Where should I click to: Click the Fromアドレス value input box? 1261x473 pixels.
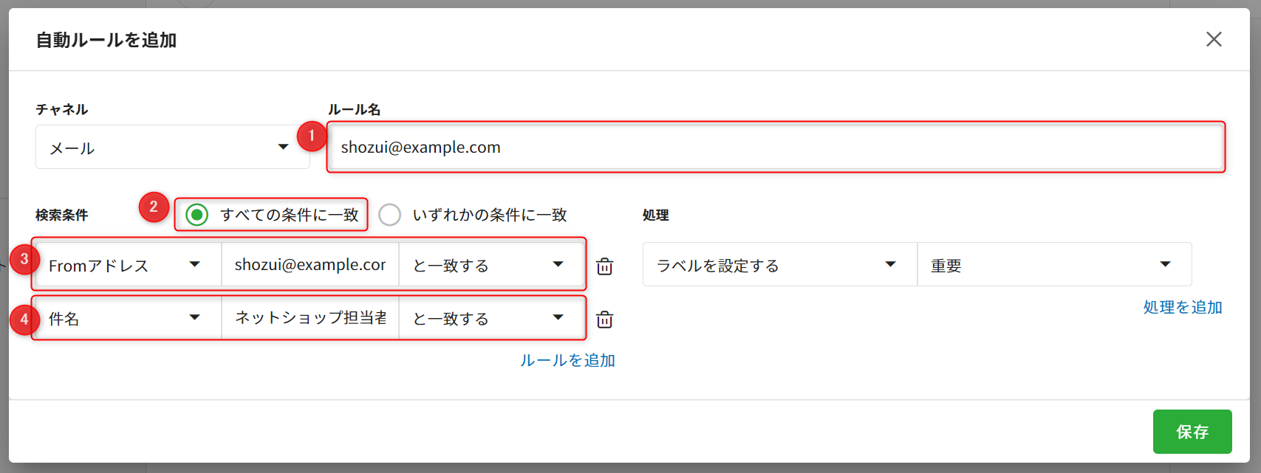tap(310, 265)
